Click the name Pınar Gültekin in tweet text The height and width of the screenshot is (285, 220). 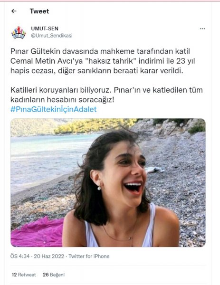[35, 51]
